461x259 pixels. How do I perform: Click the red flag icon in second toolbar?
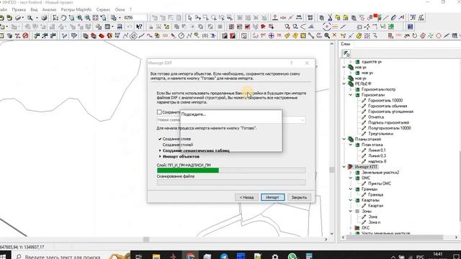263,27
